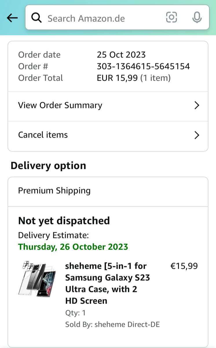Click the Not yet dispatched status heading
Screen dimensions: 216x348
pos(64,221)
